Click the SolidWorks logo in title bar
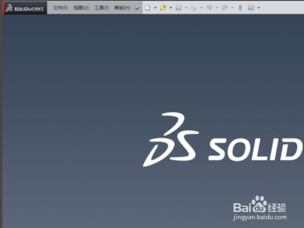The image size is (304, 228). tap(25, 8)
